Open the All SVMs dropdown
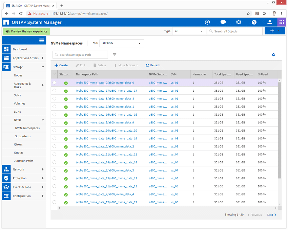The height and width of the screenshot is (230, 288). 122,43
